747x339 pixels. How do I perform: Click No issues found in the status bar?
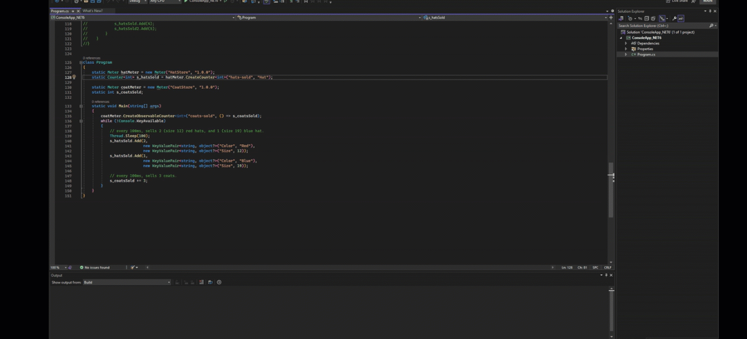[96, 267]
